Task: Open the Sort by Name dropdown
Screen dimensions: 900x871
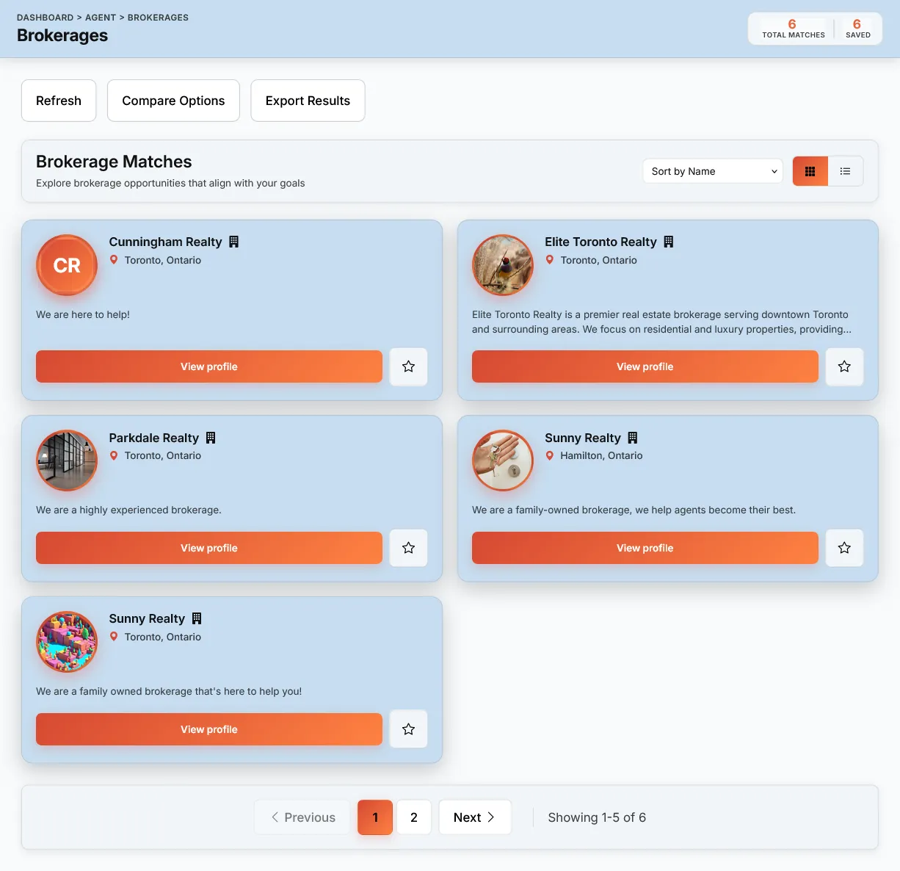Action: pos(713,171)
